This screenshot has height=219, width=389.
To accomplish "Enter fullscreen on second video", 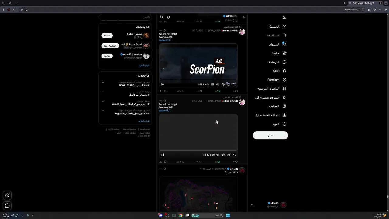I will (234, 155).
